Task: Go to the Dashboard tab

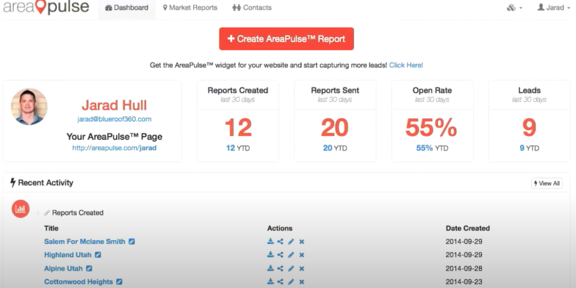Action: (127, 8)
